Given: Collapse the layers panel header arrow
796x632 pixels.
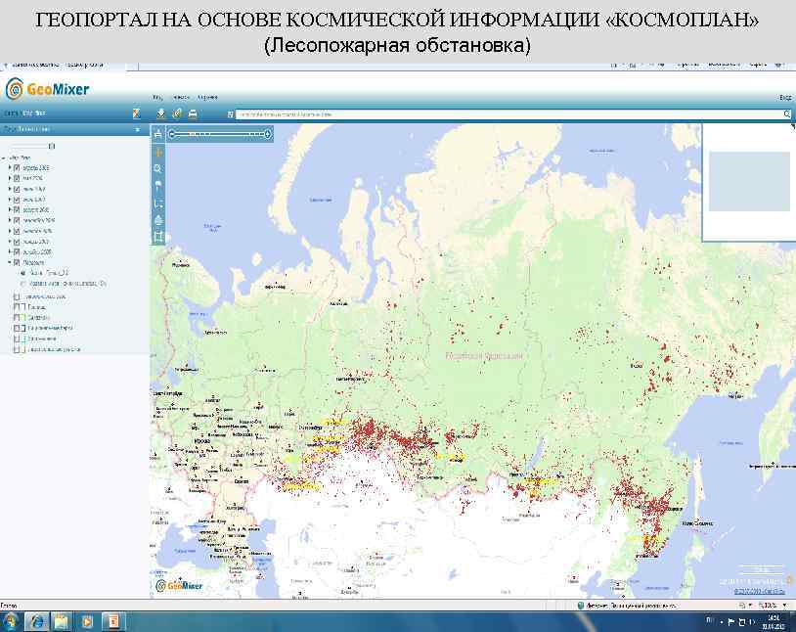Looking at the screenshot, I should 137,129.
